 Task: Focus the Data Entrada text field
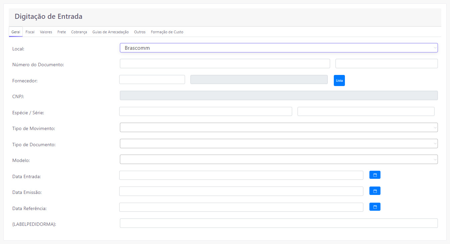(241, 175)
